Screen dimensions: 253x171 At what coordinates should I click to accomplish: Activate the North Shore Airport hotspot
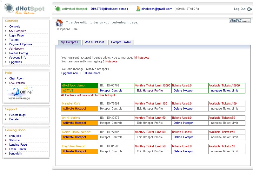pos(75,137)
